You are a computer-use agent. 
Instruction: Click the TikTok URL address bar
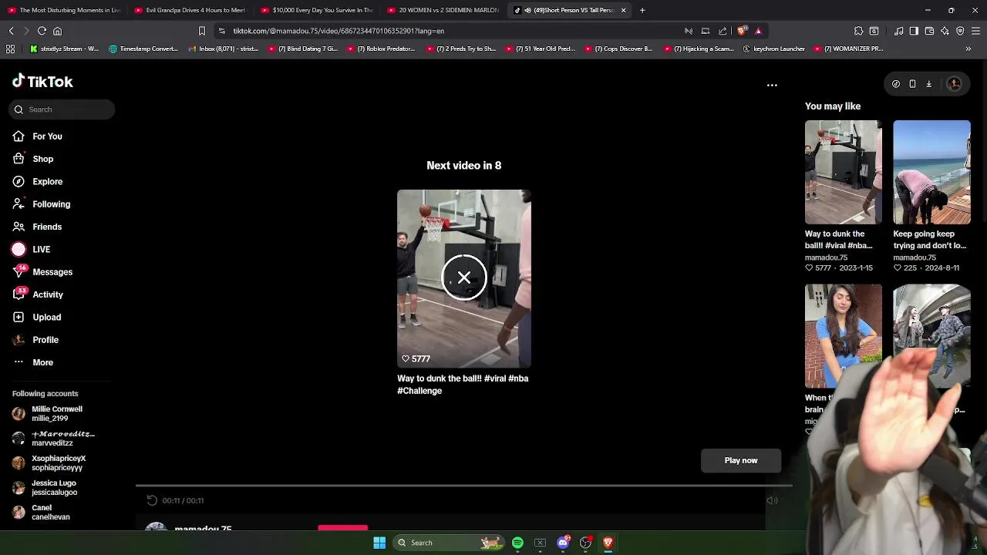tap(447, 31)
